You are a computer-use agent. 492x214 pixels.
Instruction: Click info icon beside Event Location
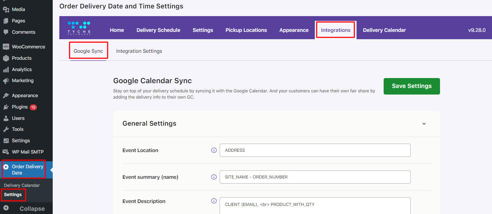(214, 150)
